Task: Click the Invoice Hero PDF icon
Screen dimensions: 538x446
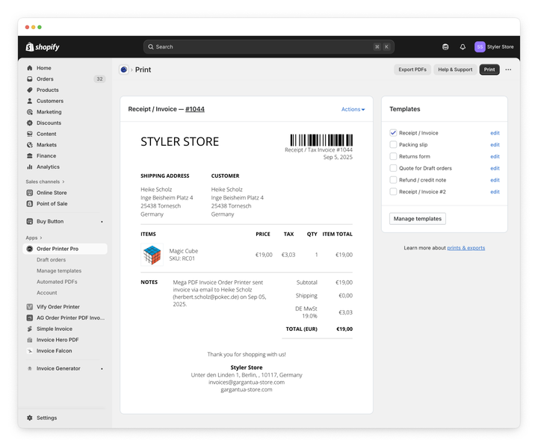Action: [x=30, y=340]
